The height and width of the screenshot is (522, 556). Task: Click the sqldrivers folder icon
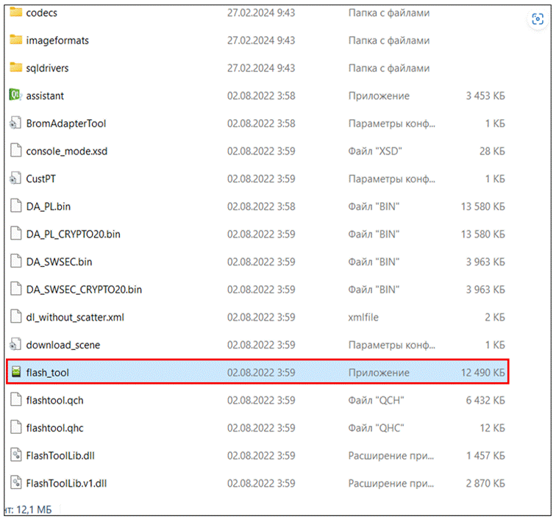[x=15, y=68]
